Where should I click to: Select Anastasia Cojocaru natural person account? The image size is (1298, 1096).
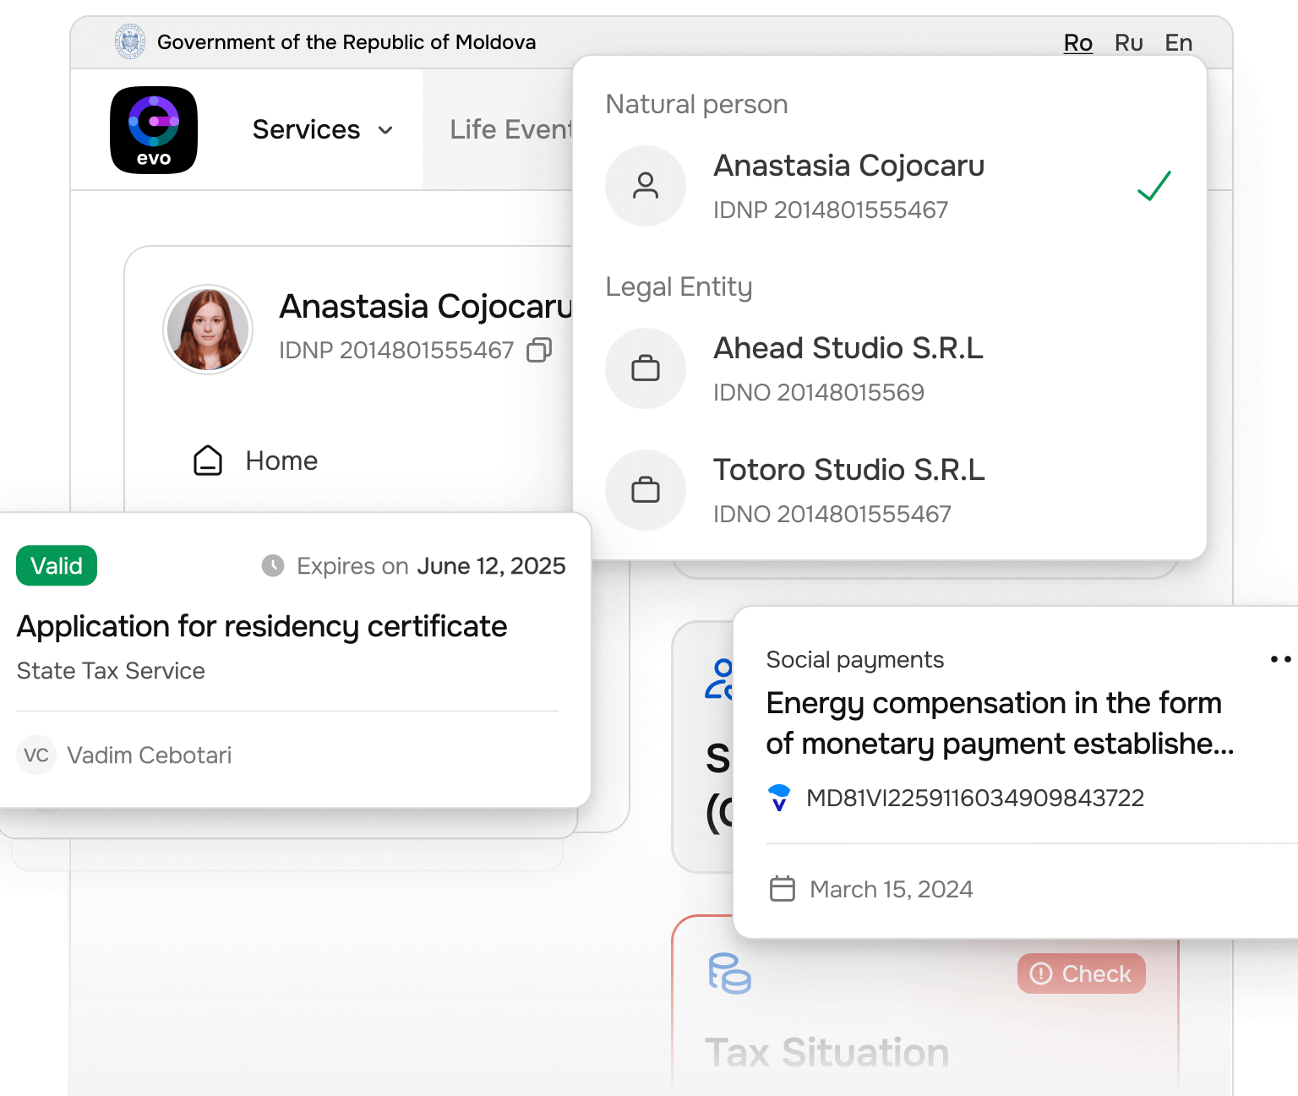pyautogui.click(x=848, y=186)
